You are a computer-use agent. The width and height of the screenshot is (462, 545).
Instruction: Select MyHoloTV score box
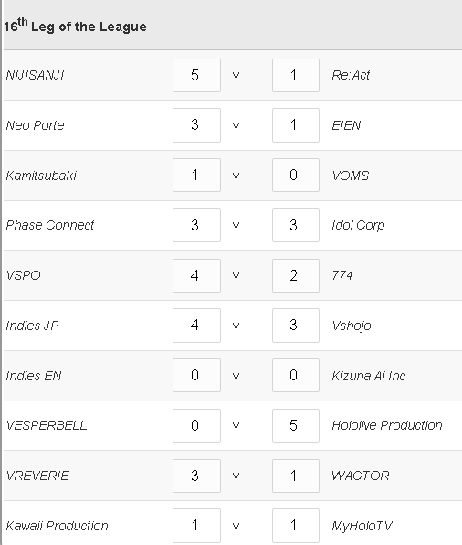coord(296,526)
